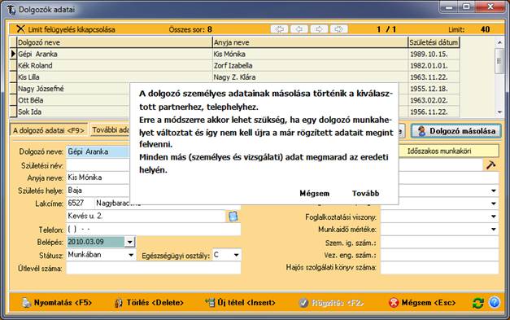Sort by Születési dátum column header

(434, 42)
